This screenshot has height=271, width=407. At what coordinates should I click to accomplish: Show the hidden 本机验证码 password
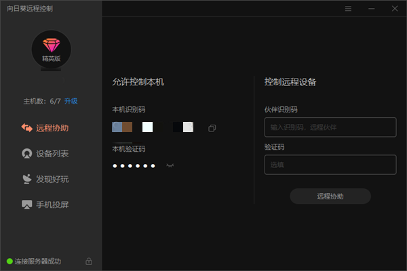(x=170, y=165)
